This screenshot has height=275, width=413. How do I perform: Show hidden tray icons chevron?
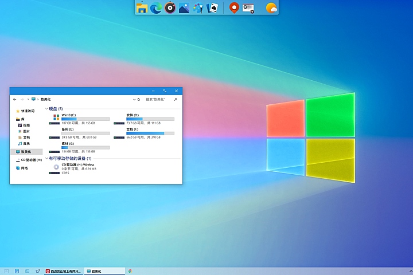410,271
